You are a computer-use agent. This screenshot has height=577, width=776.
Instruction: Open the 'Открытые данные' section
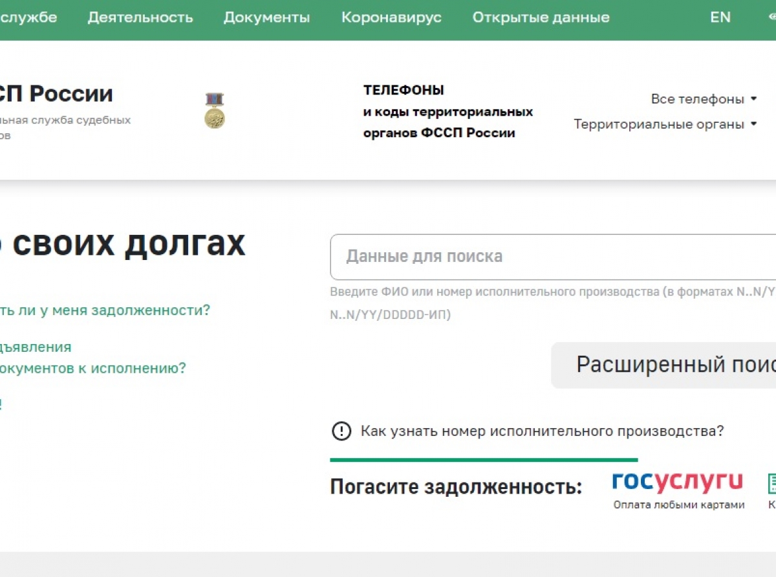541,17
